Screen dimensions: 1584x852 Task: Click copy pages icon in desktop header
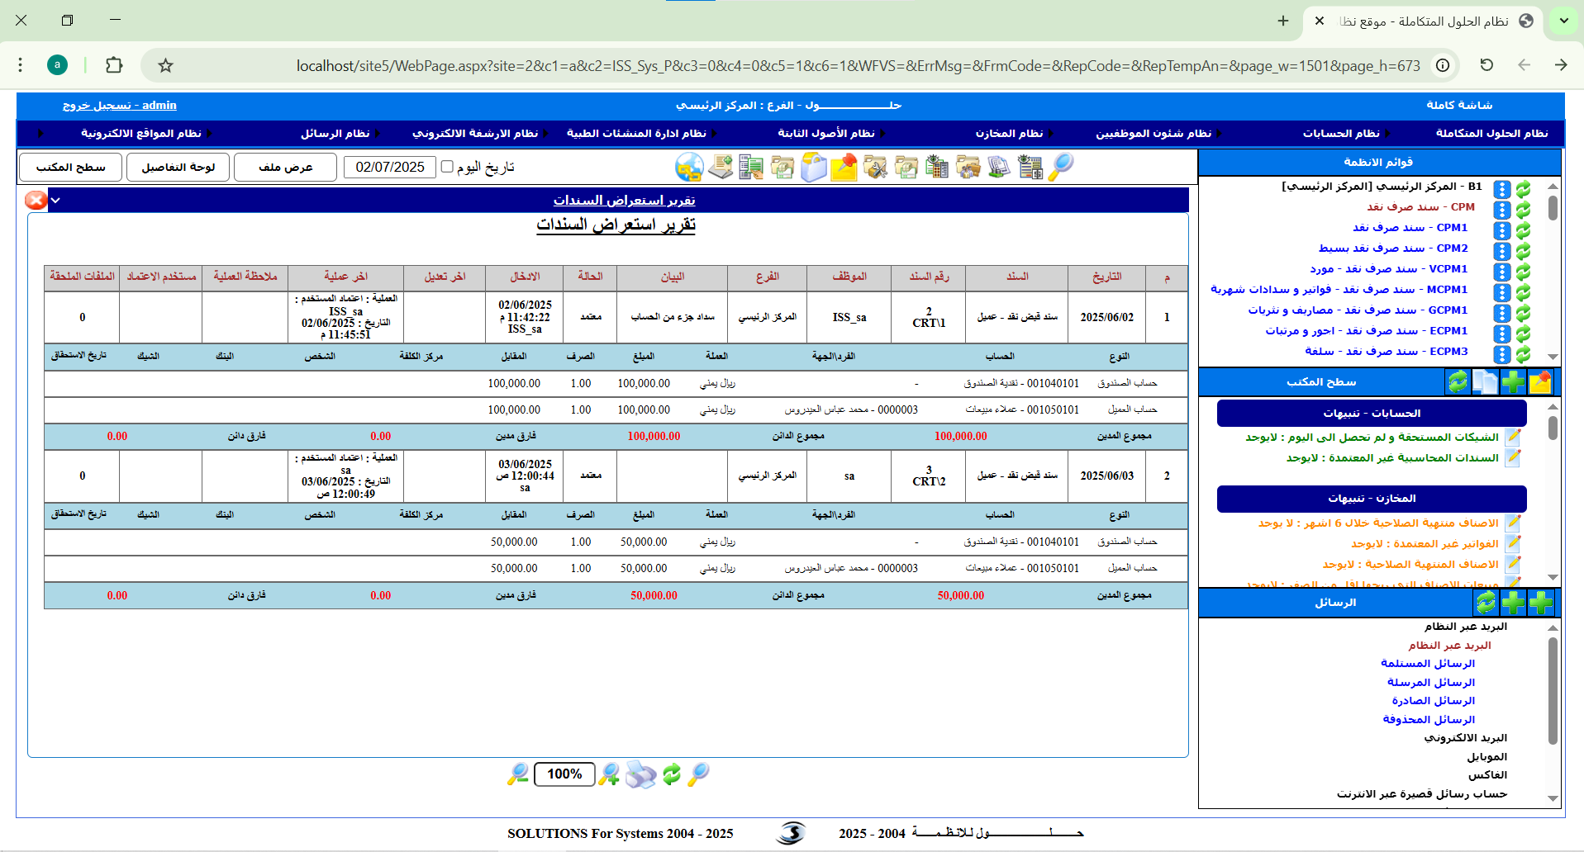[x=1485, y=382]
